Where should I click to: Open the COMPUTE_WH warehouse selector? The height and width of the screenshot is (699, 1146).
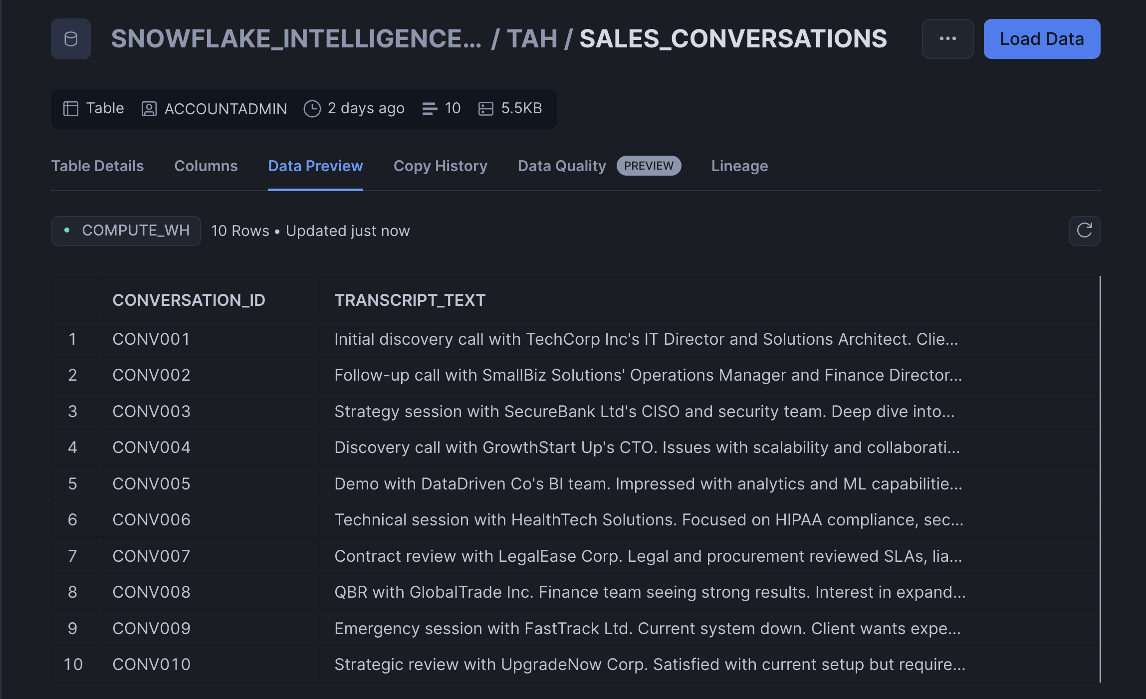[x=126, y=231]
